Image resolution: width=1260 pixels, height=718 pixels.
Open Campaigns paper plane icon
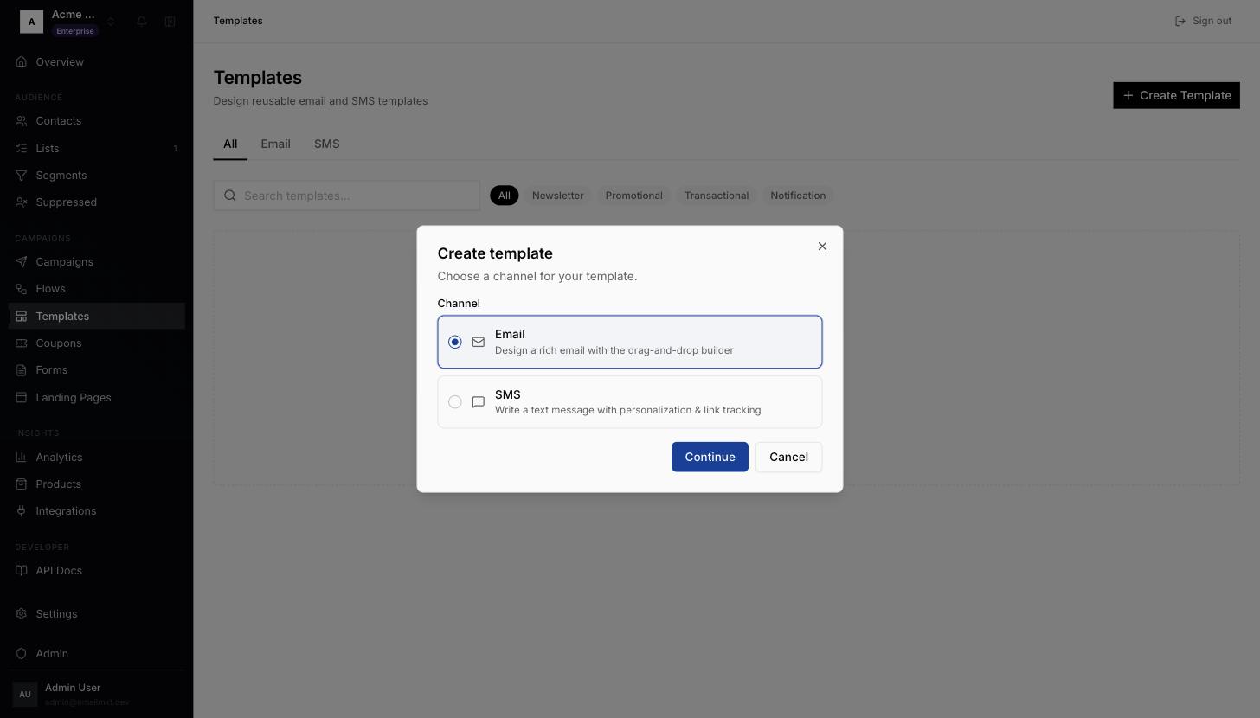click(22, 262)
